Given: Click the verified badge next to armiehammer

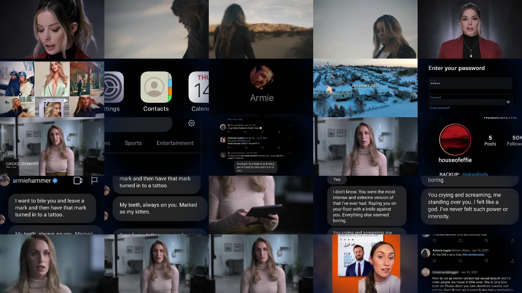Looking at the screenshot, I should click(55, 180).
